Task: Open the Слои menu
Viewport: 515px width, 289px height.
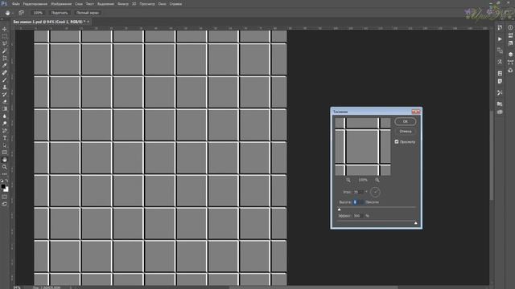Action: 79,4
